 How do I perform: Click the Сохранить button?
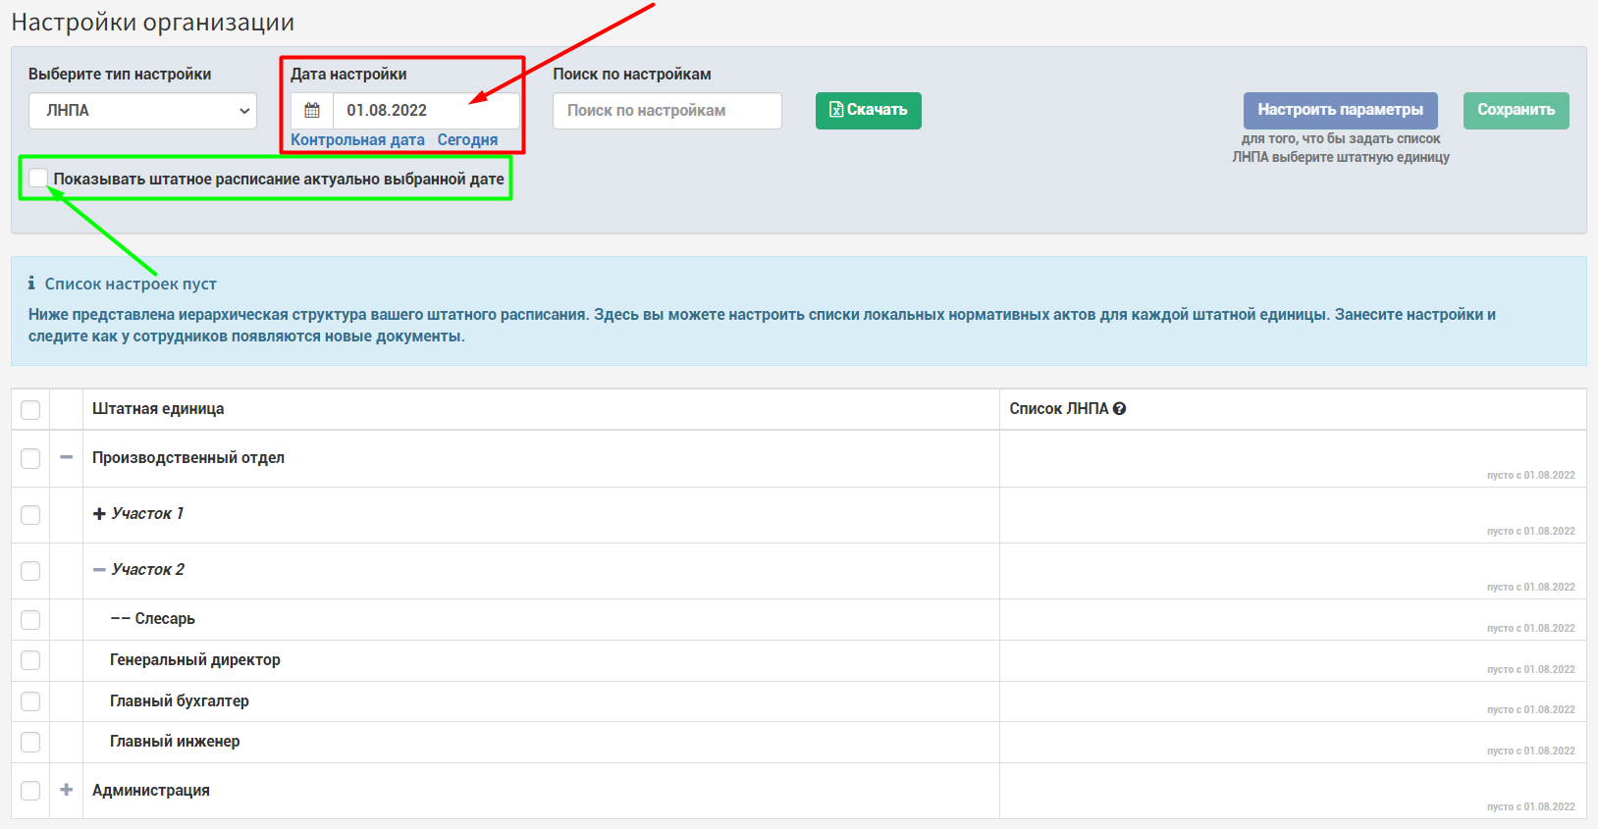coord(1516,111)
